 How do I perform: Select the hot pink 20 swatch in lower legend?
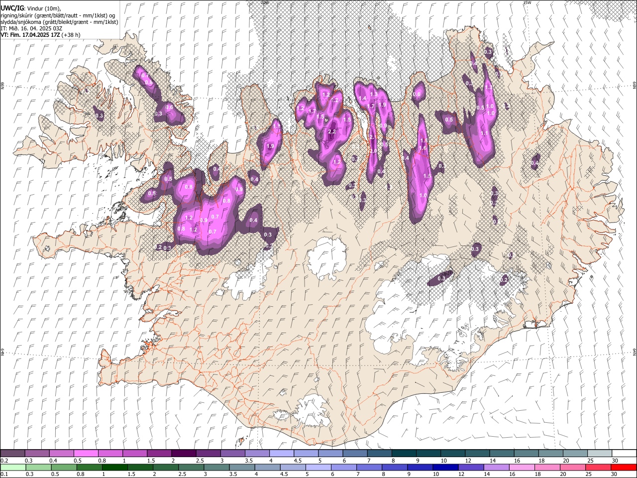pos(573,467)
